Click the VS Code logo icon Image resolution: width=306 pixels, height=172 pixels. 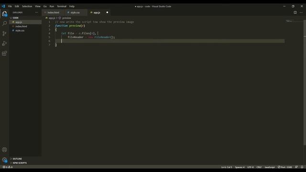pyautogui.click(x=3, y=6)
